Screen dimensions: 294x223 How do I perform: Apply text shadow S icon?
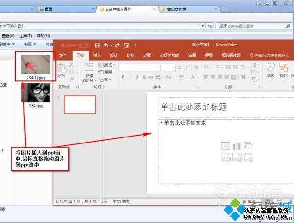144,77
